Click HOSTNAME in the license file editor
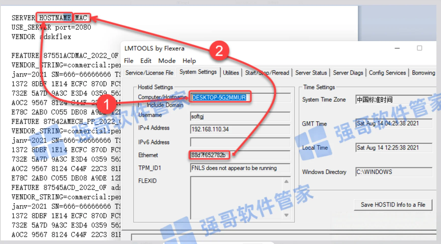Viewport: 441px width, 244px height. [x=55, y=18]
